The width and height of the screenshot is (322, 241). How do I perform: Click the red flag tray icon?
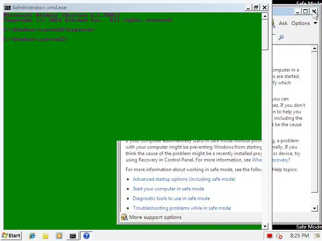pos(269,236)
